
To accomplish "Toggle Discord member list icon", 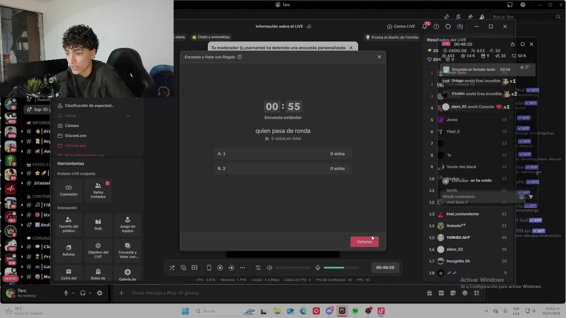I will point(482,17).
